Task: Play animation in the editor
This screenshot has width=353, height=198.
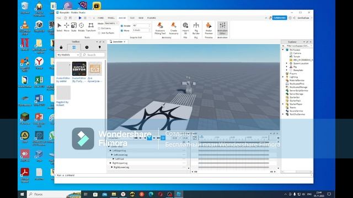Action: click(x=149, y=138)
